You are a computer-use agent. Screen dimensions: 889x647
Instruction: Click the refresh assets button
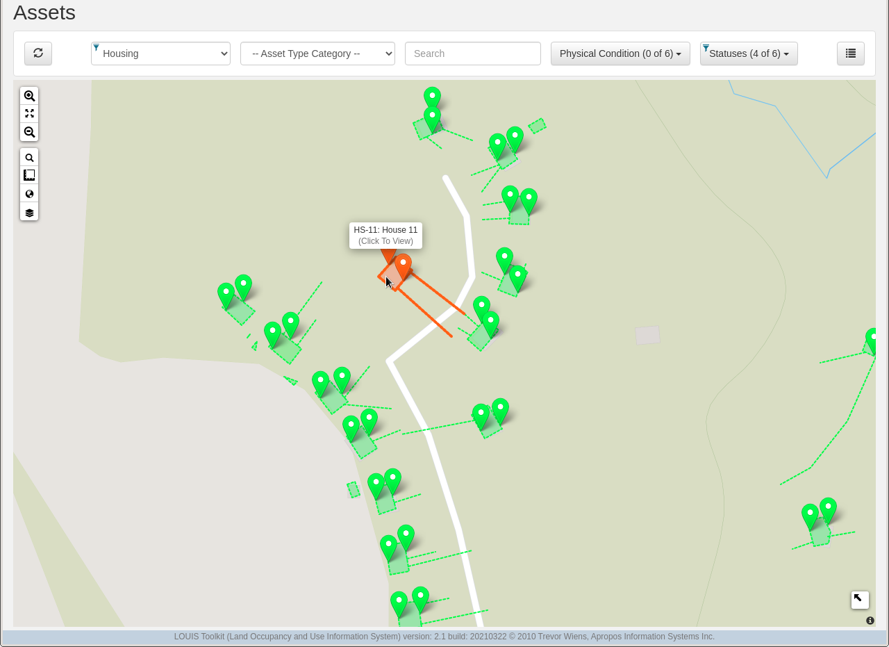(x=38, y=54)
